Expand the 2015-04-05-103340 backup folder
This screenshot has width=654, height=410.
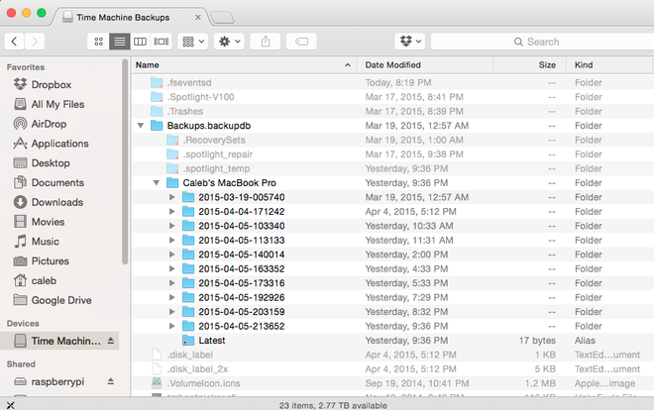coord(171,226)
